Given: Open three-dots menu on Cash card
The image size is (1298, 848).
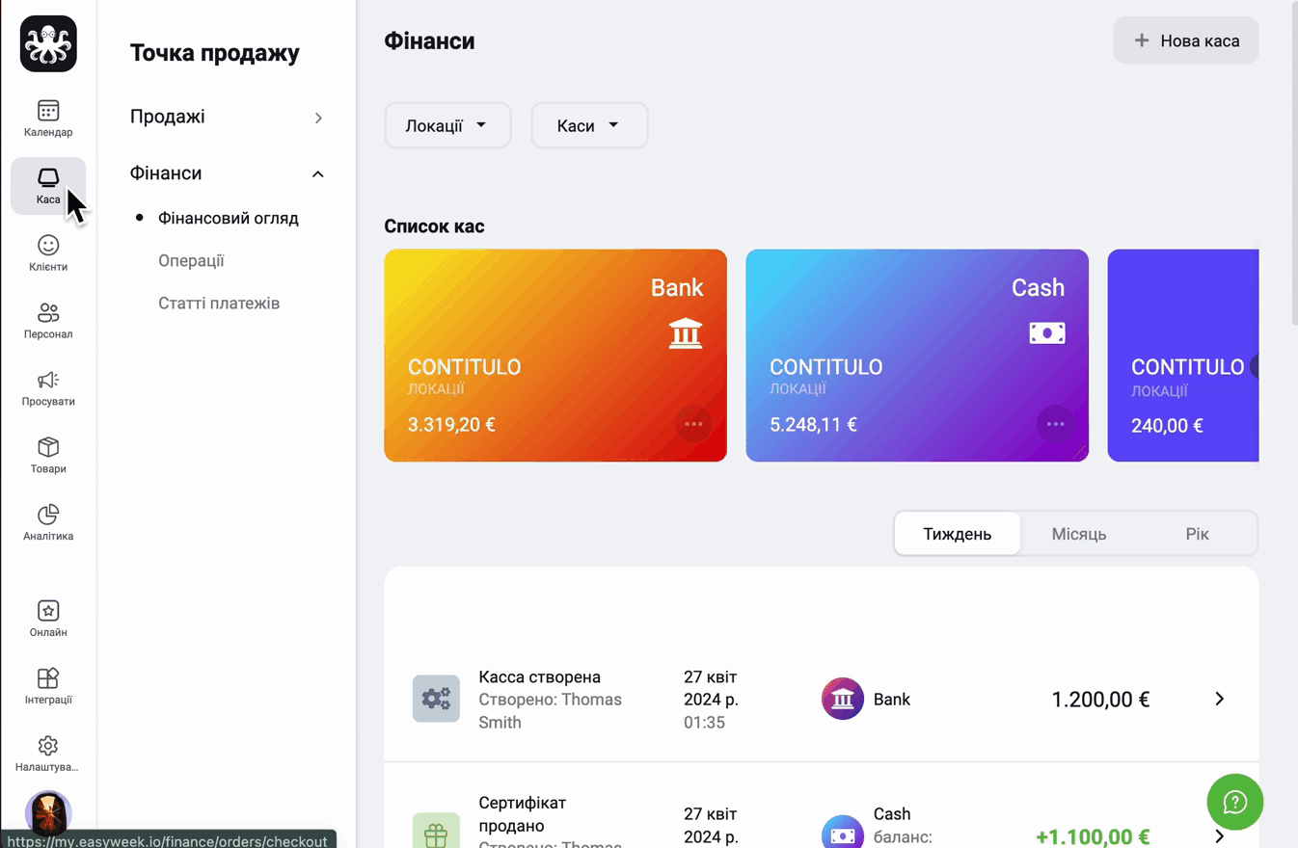Looking at the screenshot, I should (x=1055, y=424).
